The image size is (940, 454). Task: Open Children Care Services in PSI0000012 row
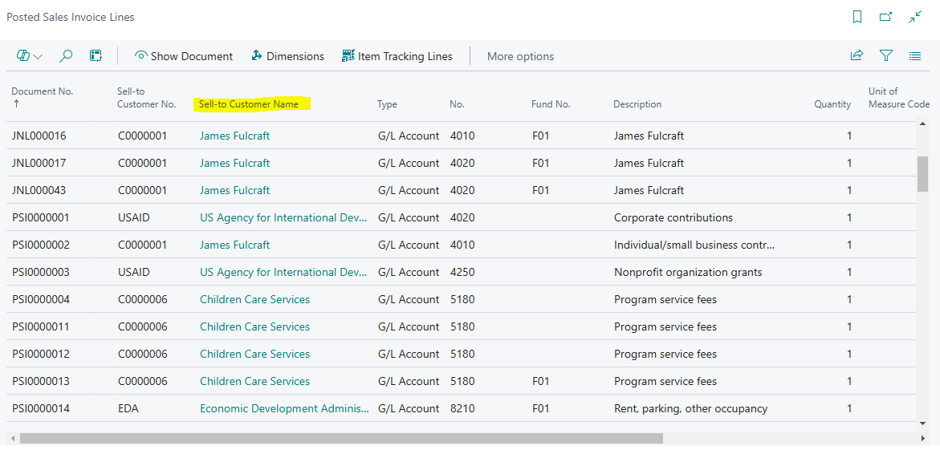click(x=254, y=354)
